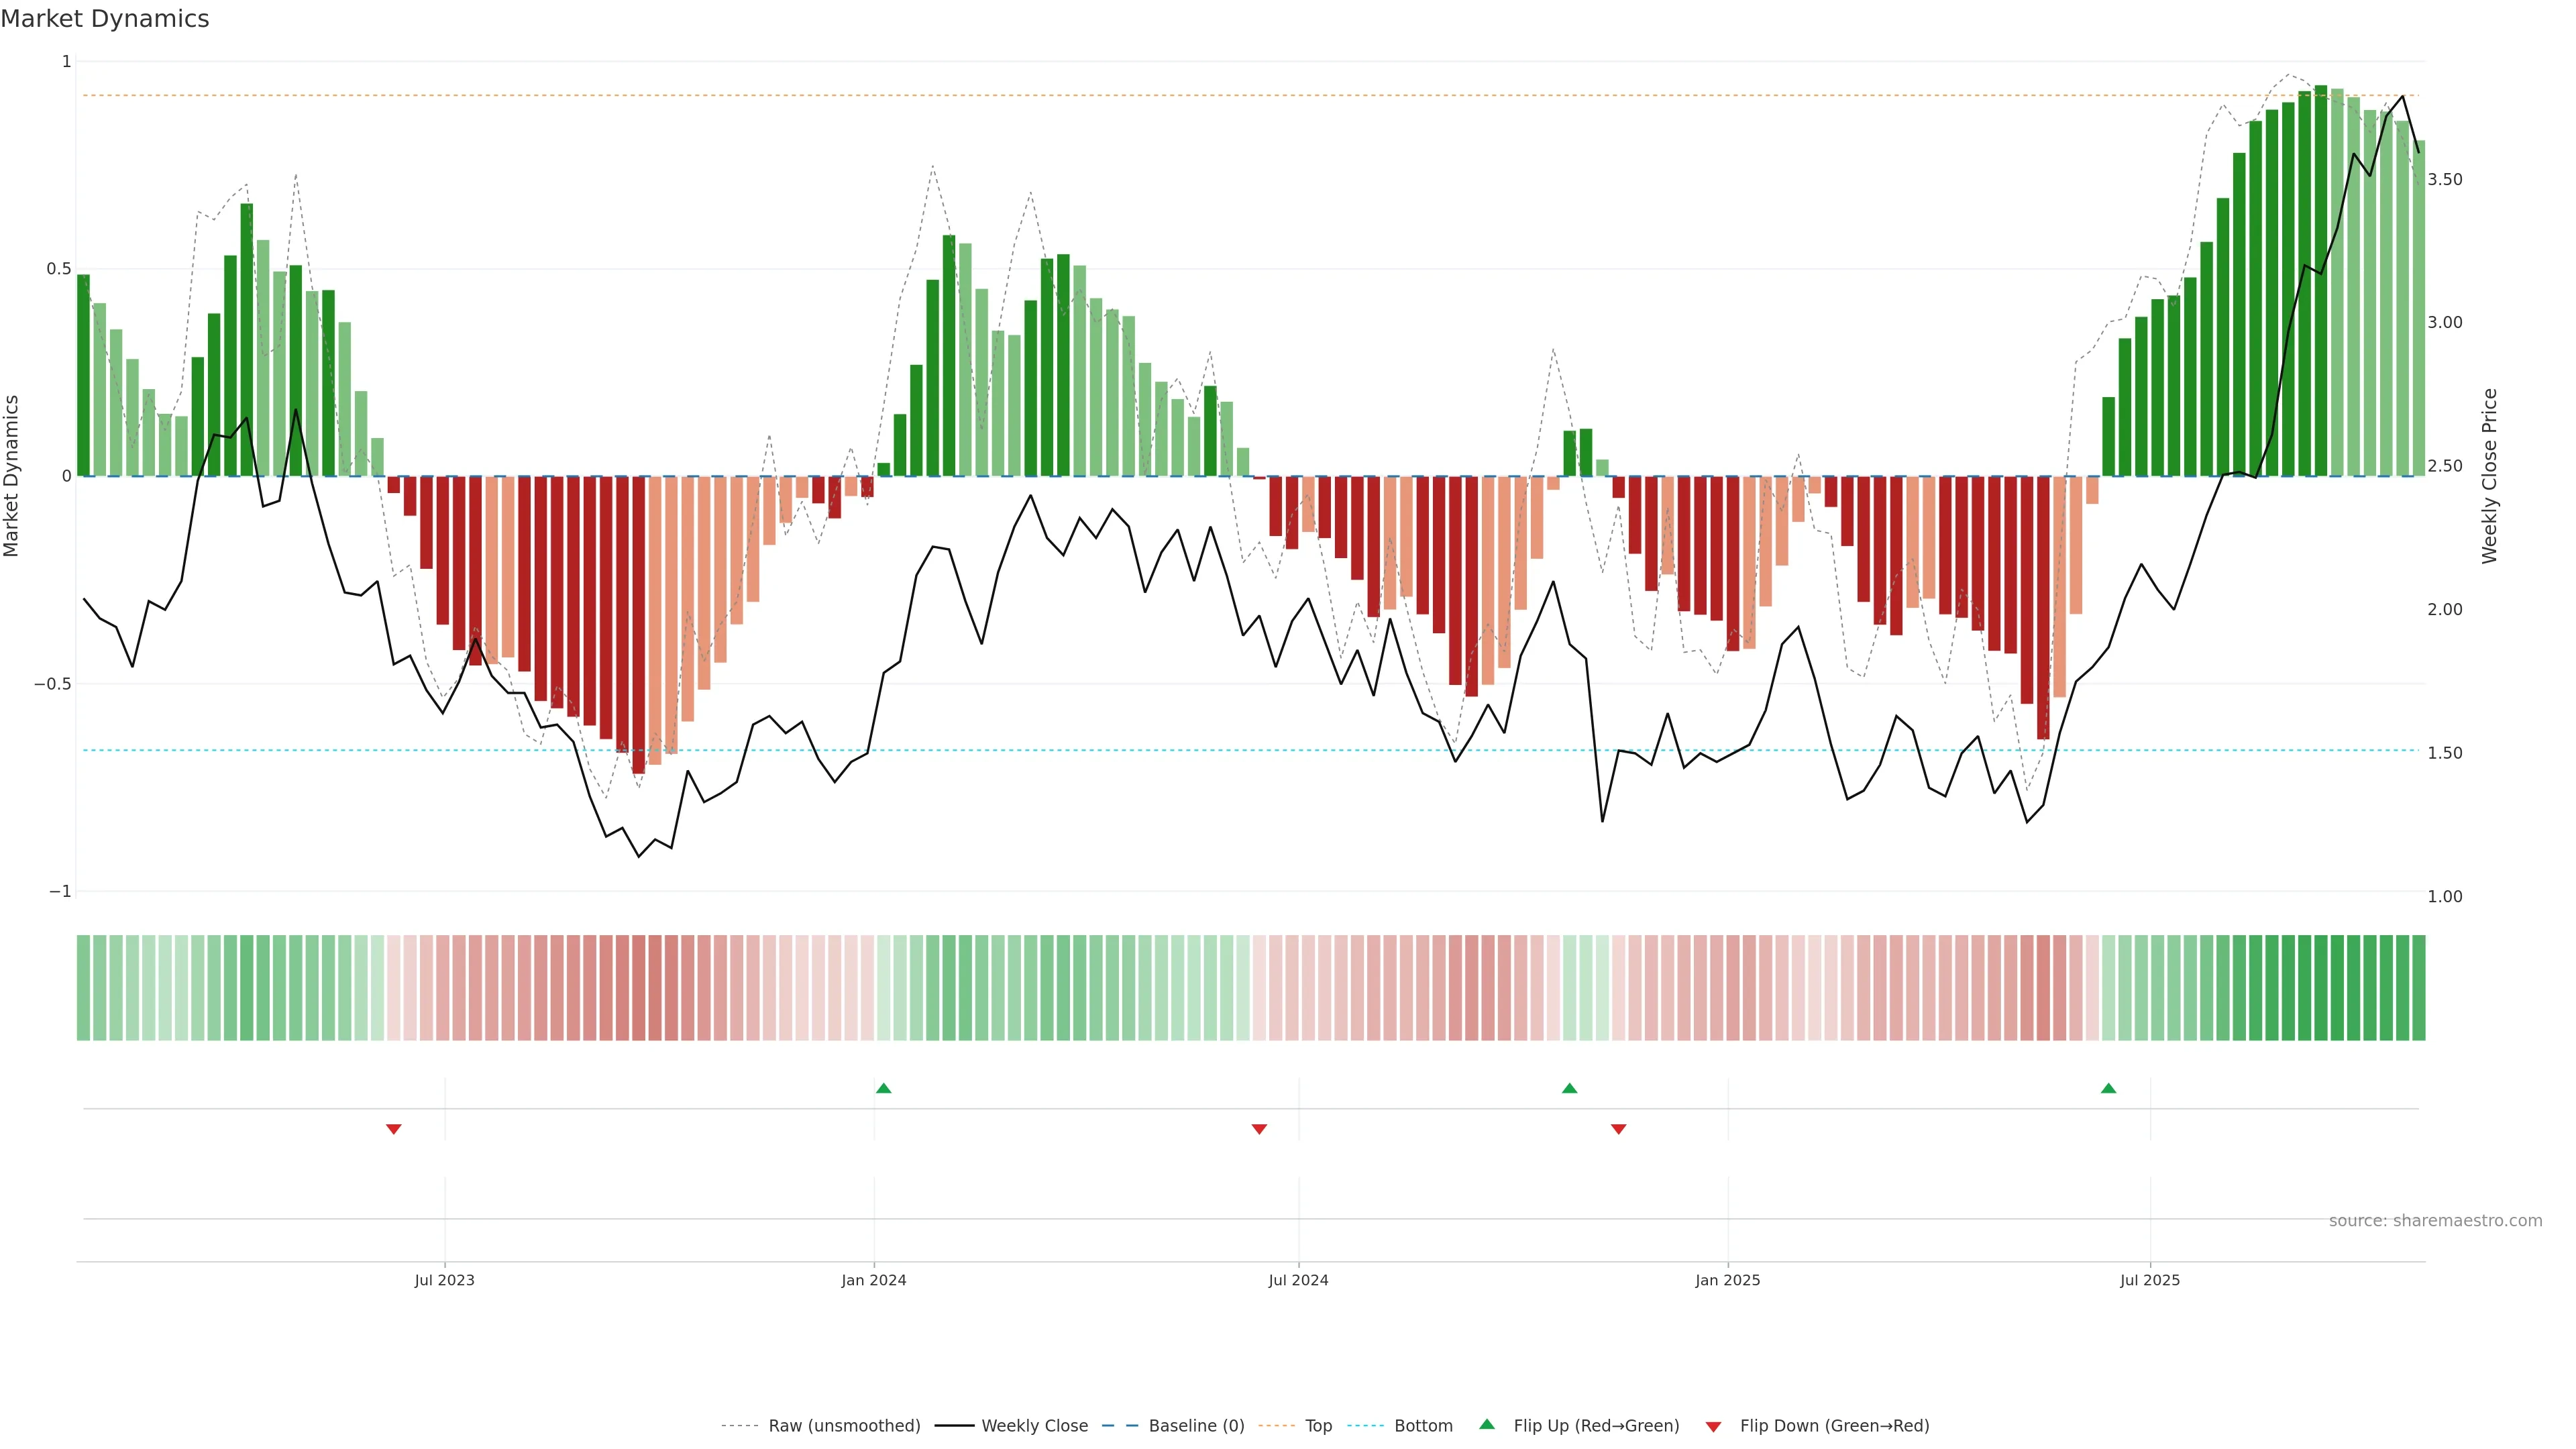
Task: Click the Weekly Close Price axis title
Action: coord(2489,476)
